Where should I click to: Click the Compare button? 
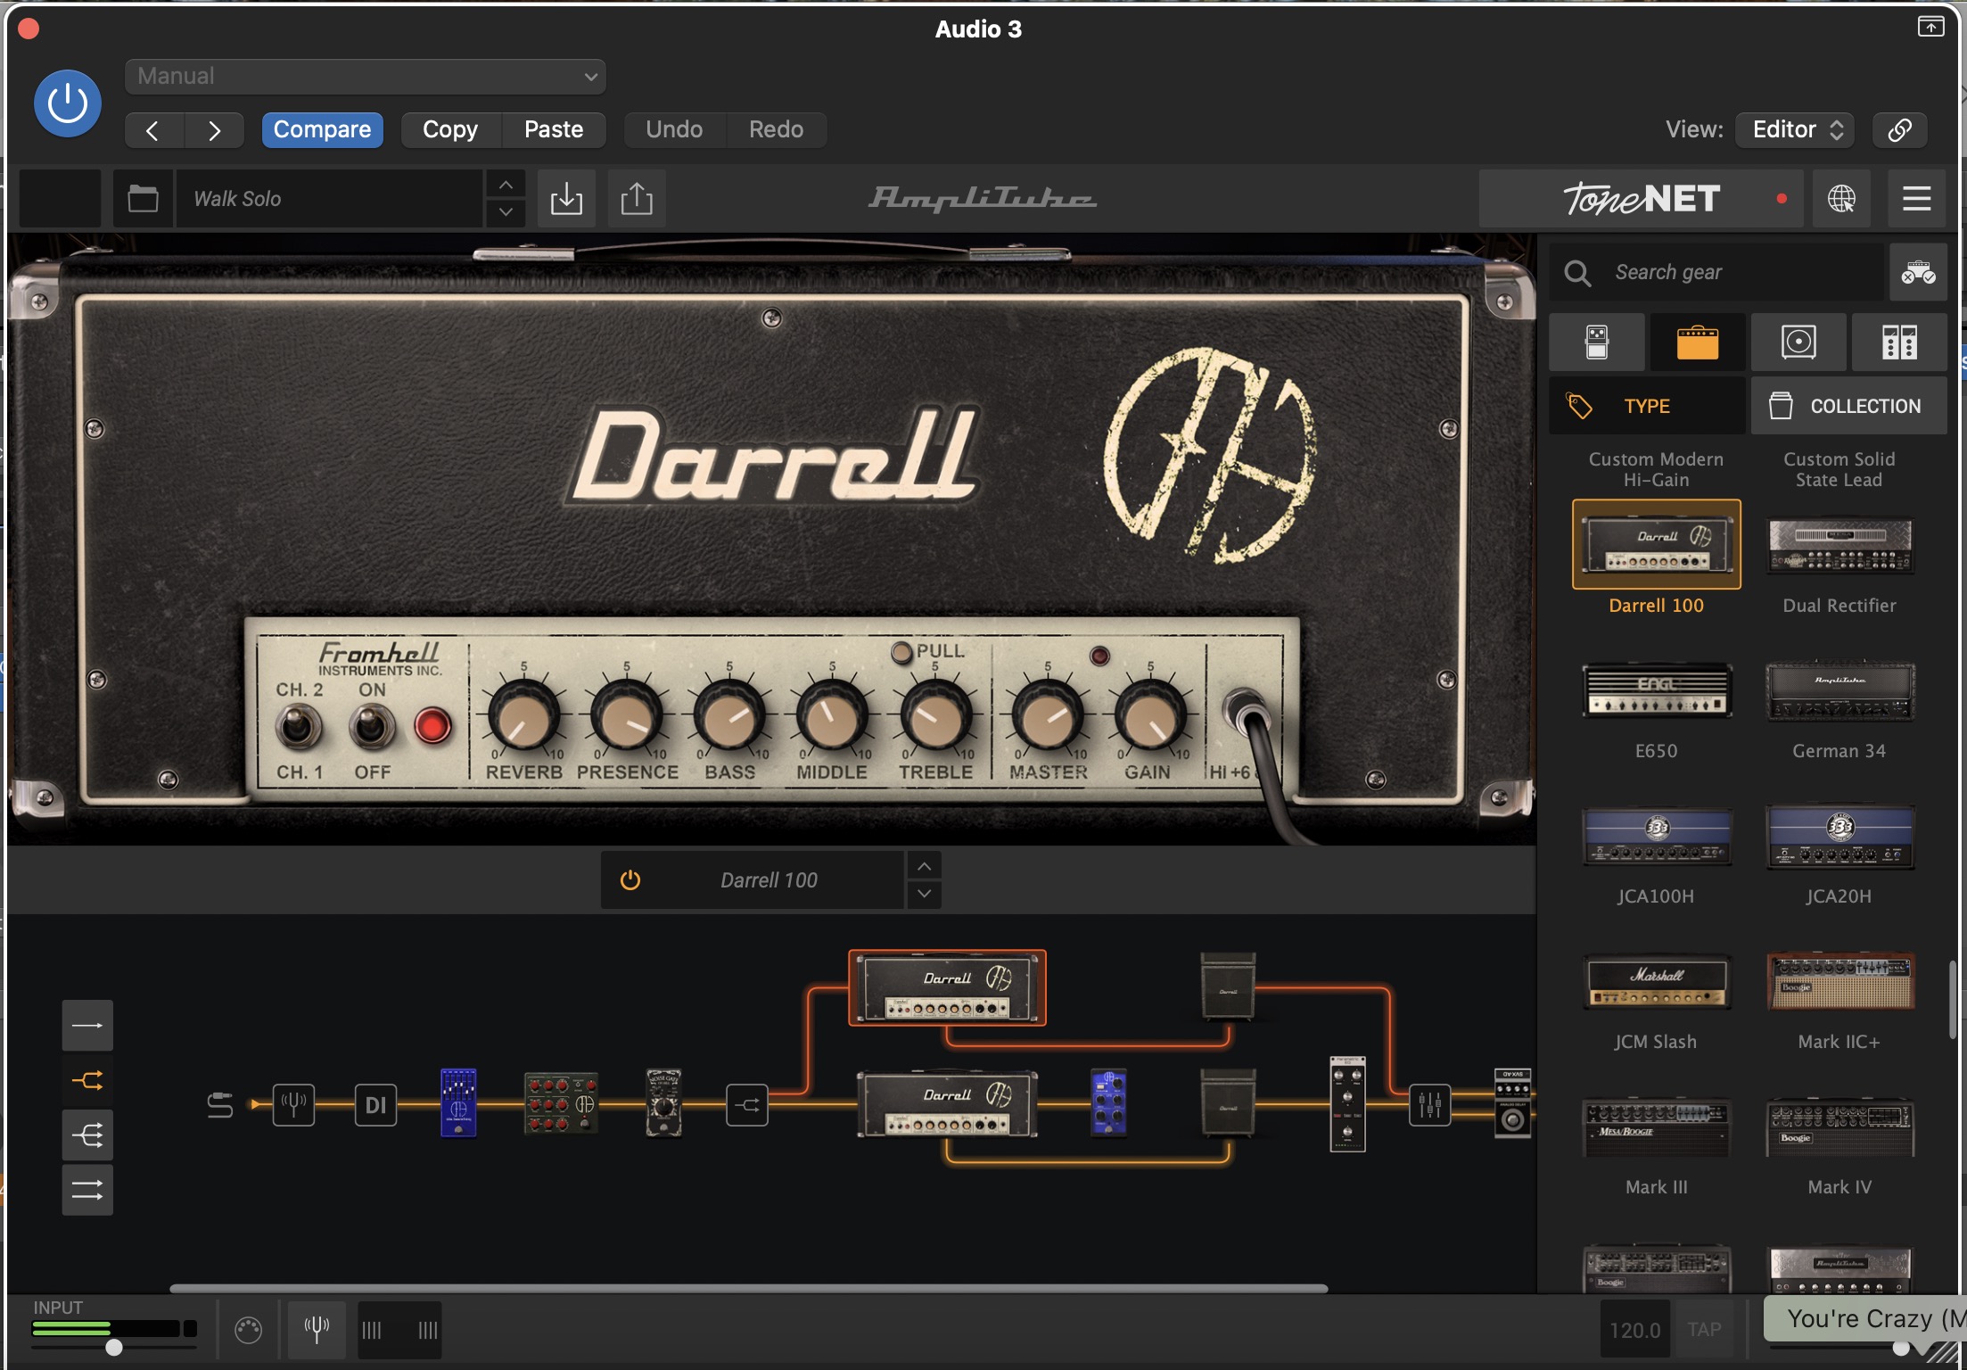[x=322, y=130]
